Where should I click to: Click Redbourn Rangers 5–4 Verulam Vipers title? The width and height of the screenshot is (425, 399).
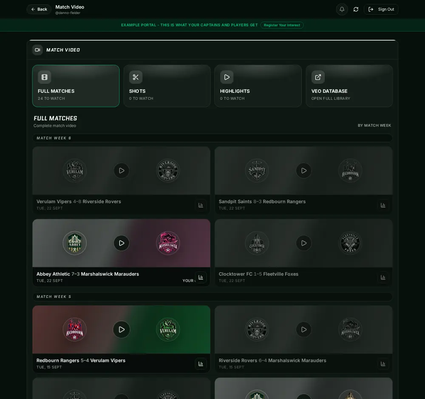click(x=81, y=360)
